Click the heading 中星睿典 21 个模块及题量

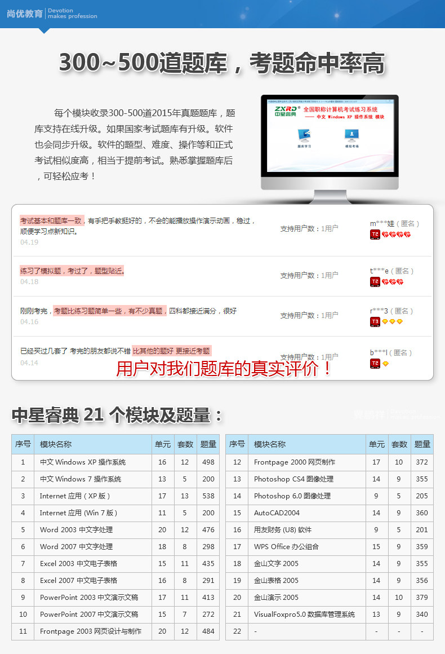coord(117,415)
